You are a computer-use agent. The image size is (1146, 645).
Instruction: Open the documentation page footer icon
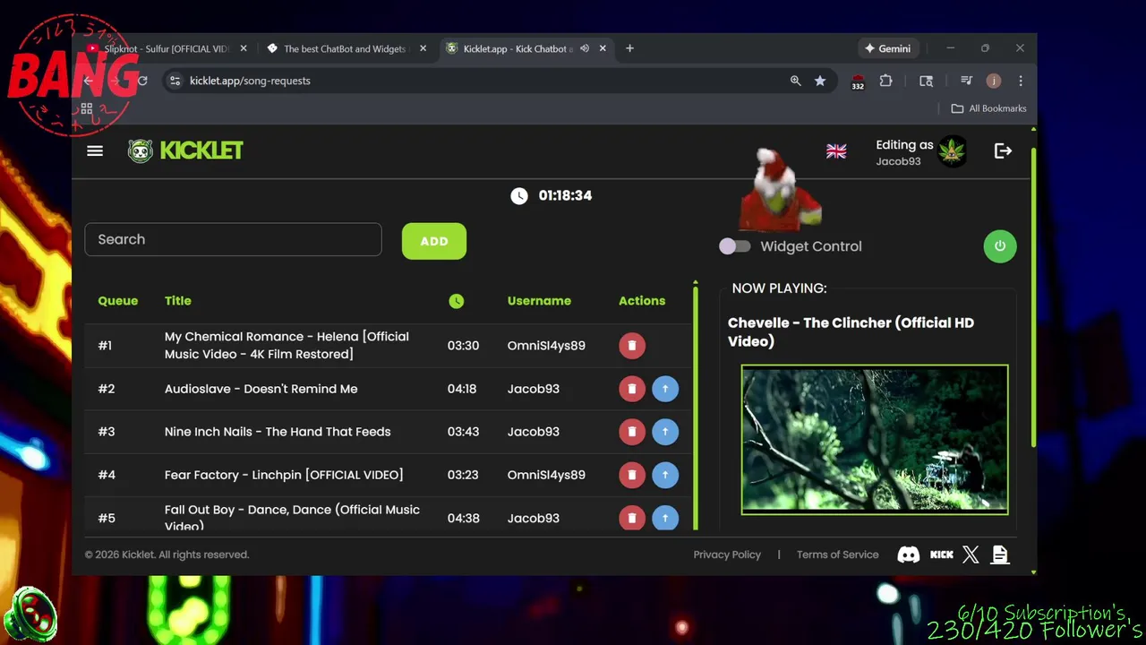coord(1000,555)
